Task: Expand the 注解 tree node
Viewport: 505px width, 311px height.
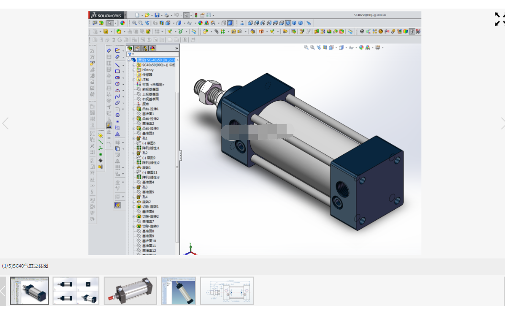Action: pyautogui.click(x=134, y=79)
